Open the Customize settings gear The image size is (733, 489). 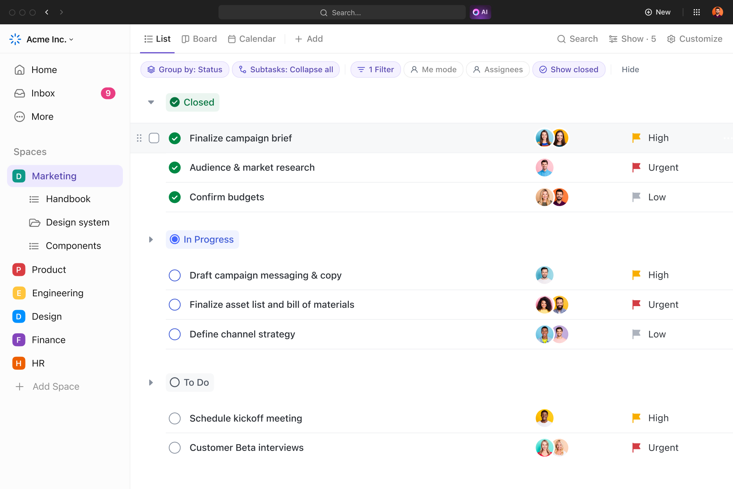pos(671,39)
